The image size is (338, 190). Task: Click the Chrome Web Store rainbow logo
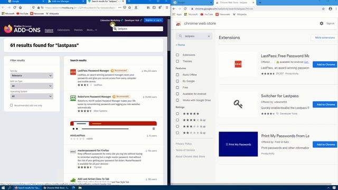(179, 23)
